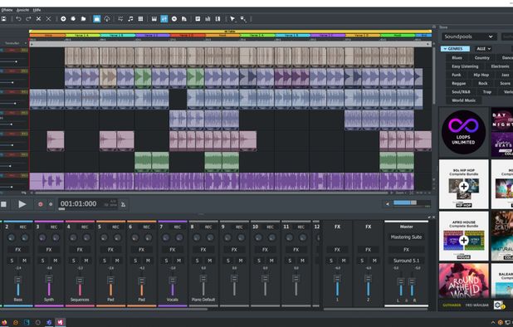The width and height of the screenshot is (513, 327).
Task: Click GUTHABEN link in Store footer
Action: click(452, 305)
